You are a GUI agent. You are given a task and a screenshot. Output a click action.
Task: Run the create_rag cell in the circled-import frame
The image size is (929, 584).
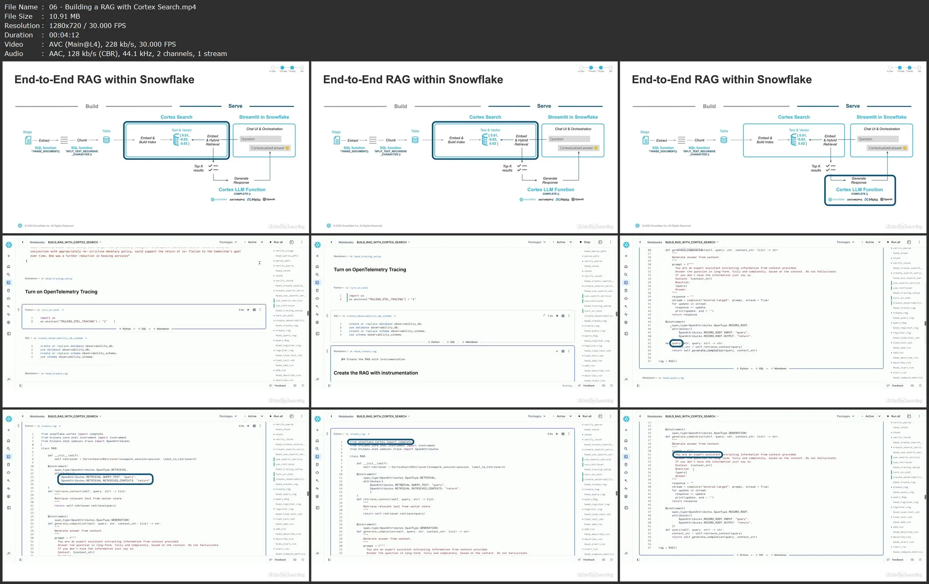coord(557,434)
